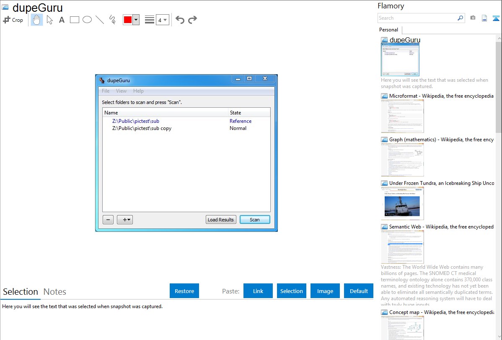
Task: Click the cloud icon beside Under Frozen Tundra
Action: [x=384, y=183]
